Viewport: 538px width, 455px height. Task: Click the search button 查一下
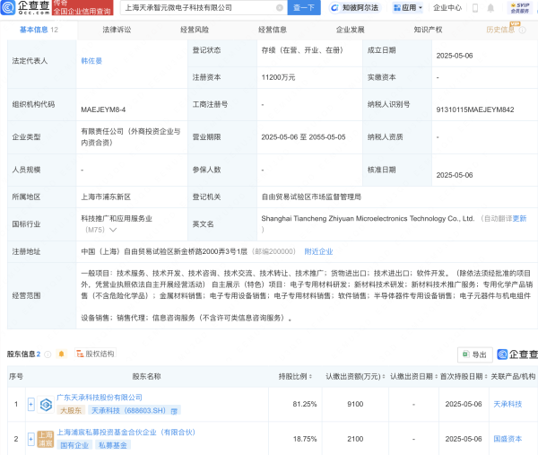pos(304,7)
